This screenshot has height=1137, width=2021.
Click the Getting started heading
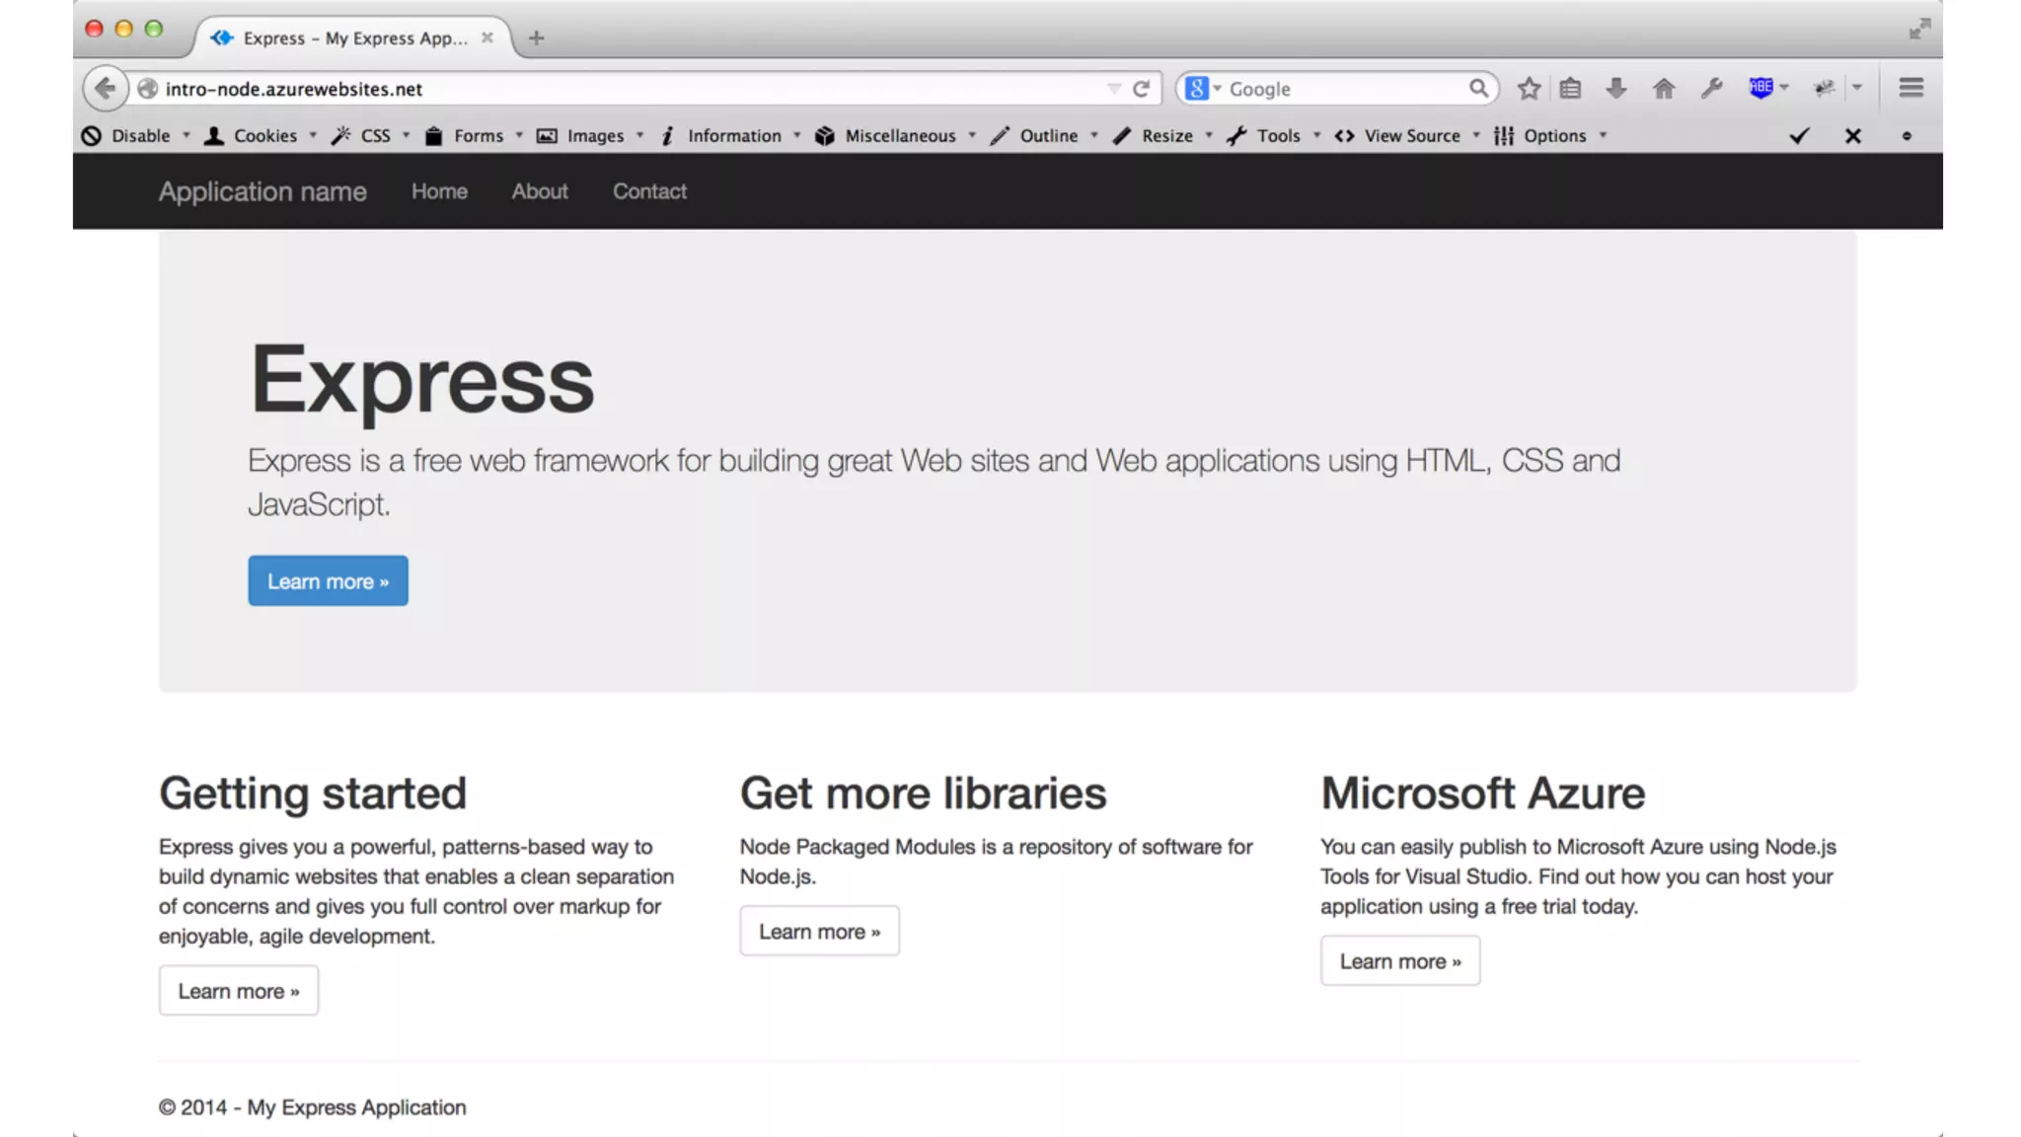tap(313, 794)
